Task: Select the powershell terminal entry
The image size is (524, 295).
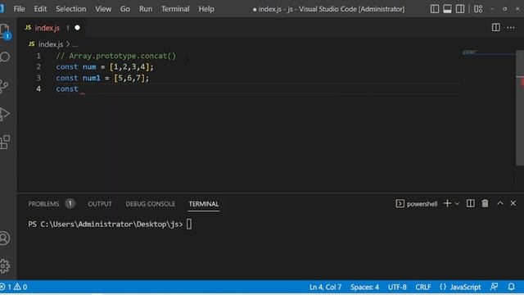Action: [417, 204]
